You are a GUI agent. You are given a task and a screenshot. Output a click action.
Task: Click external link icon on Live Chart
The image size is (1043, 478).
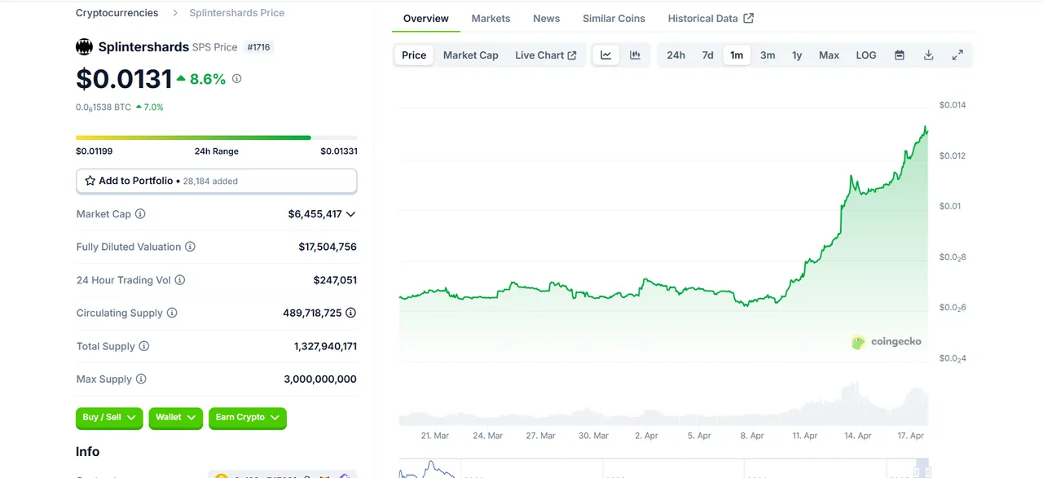point(572,55)
